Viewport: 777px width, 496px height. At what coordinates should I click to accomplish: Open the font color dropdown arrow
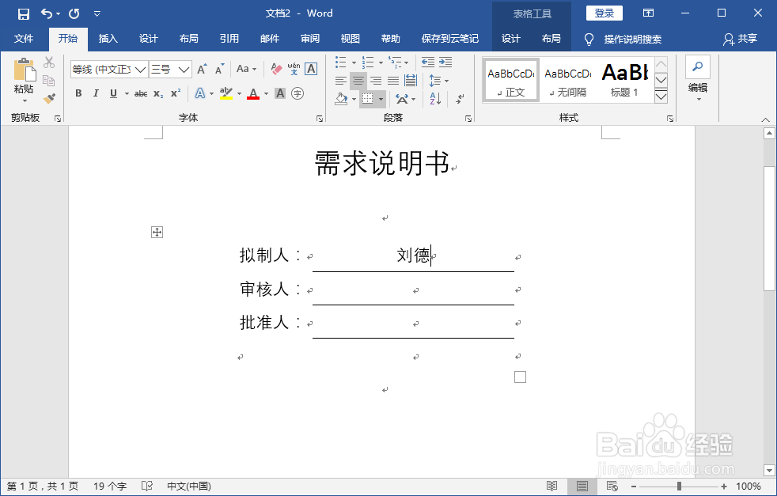pyautogui.click(x=264, y=94)
